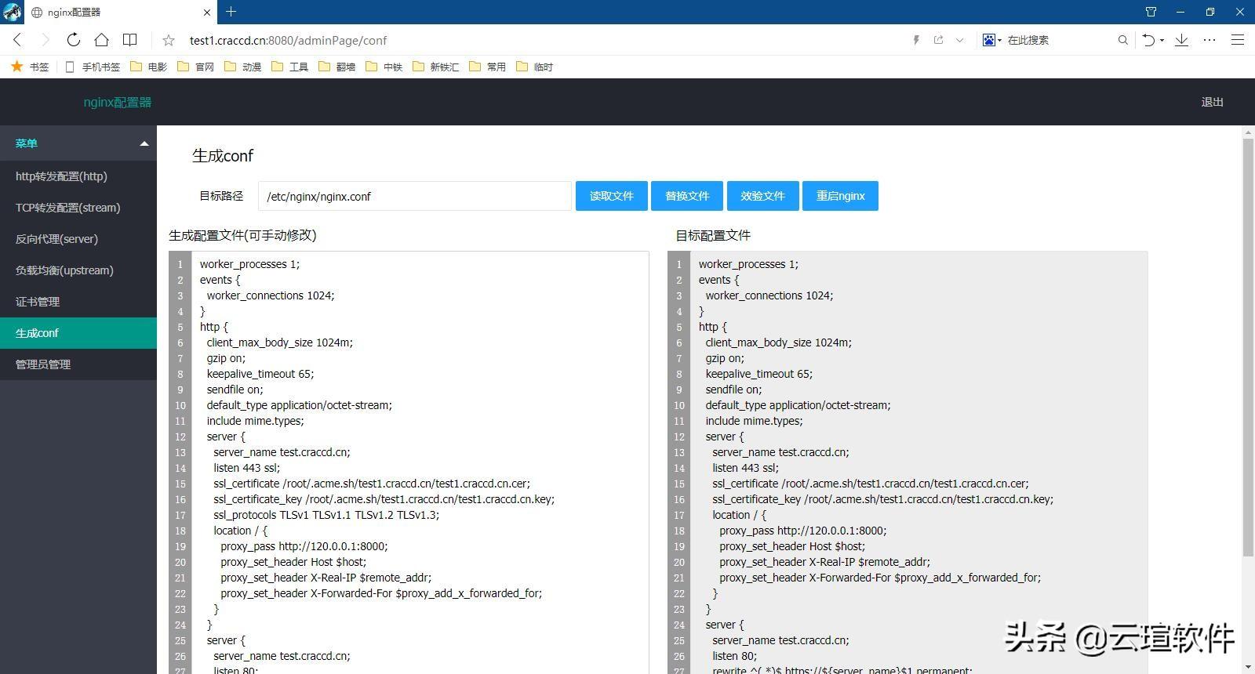Open the 临时 bookmark folder
1255x674 pixels.
coord(535,67)
